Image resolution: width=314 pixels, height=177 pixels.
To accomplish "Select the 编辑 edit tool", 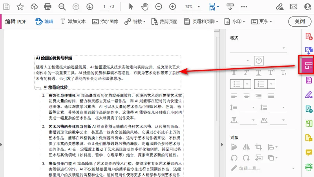I will coord(44,22).
